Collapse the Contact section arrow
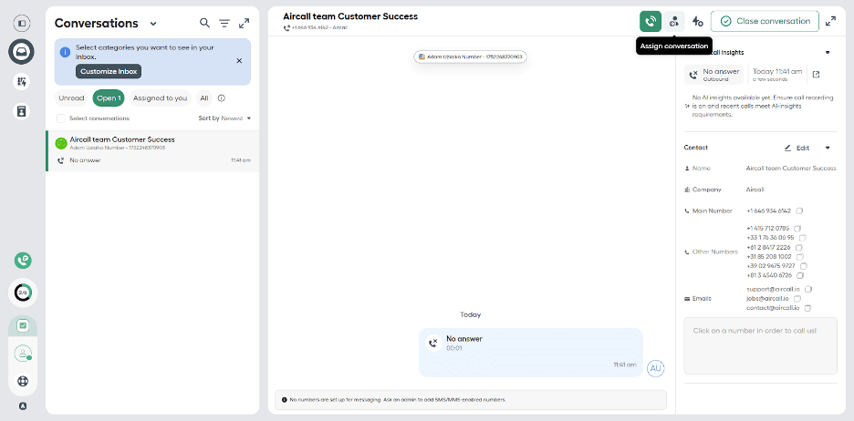This screenshot has width=854, height=421. click(828, 148)
